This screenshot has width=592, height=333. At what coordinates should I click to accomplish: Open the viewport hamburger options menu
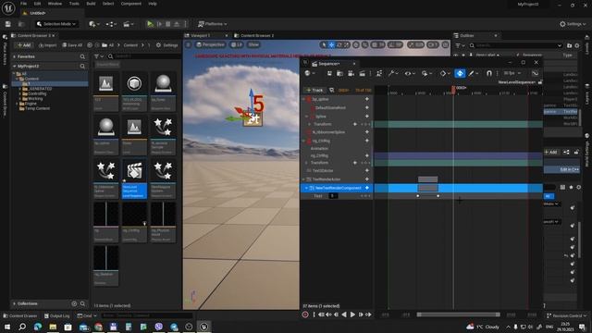[189, 45]
